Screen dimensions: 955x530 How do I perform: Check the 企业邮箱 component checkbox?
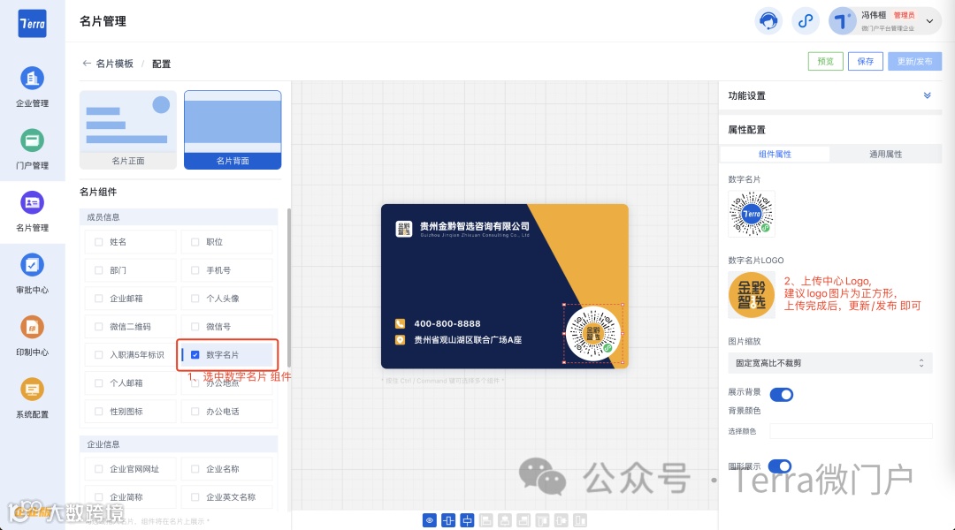99,299
